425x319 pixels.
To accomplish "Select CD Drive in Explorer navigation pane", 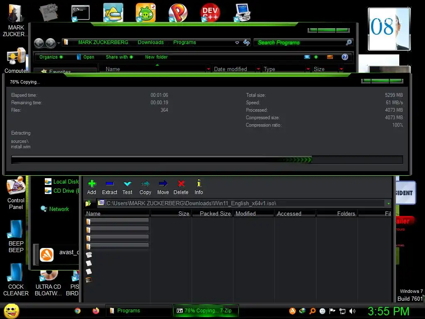I will click(62, 191).
